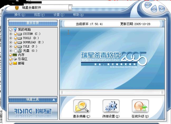Select the 邮箱 tree label
This screenshot has width=171, height=124.
(21, 63)
